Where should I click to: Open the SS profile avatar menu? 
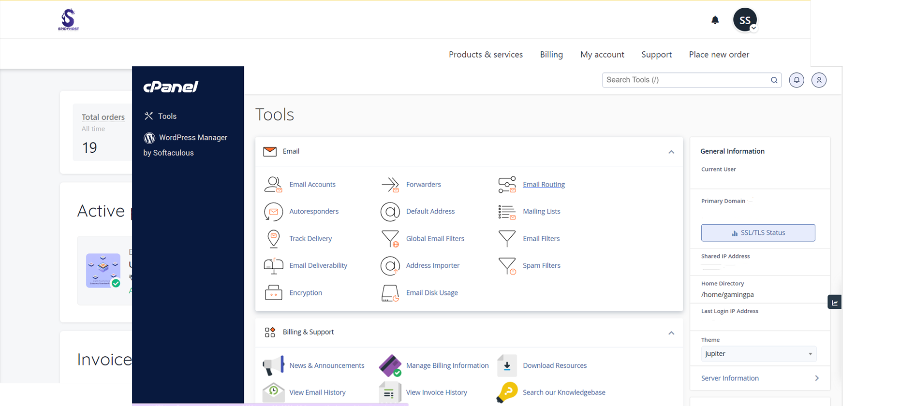pyautogui.click(x=745, y=20)
